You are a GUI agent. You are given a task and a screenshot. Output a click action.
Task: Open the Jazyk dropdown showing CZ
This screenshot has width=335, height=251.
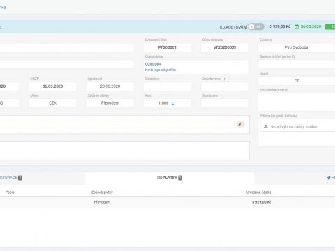(297, 81)
